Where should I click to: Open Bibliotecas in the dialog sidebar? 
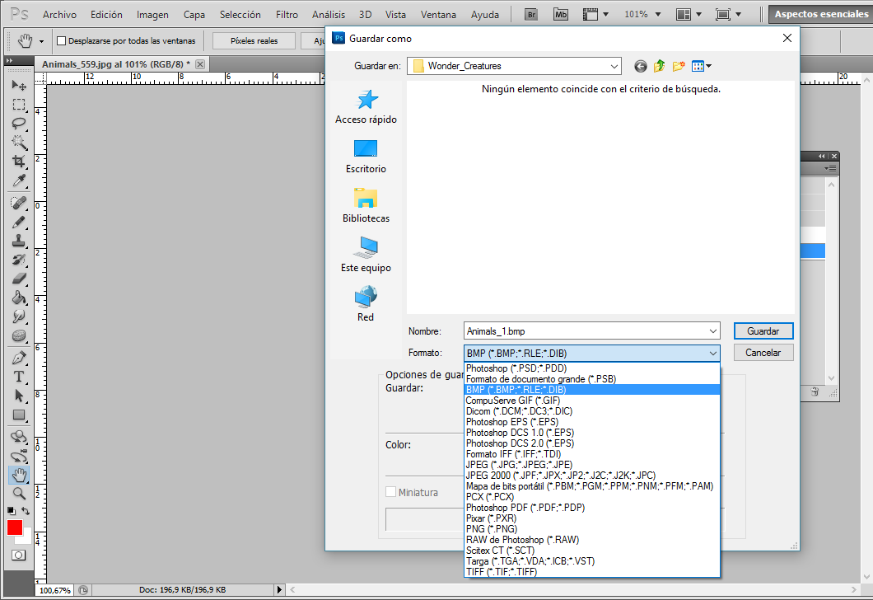pos(366,206)
